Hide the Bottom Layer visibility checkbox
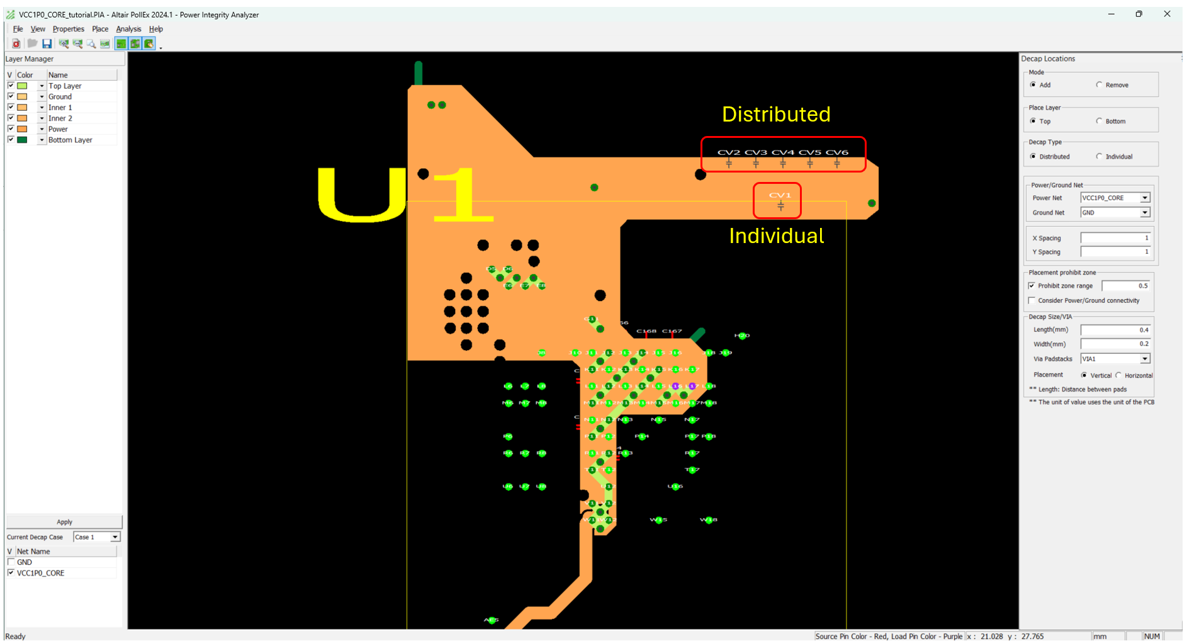 pyautogui.click(x=11, y=139)
